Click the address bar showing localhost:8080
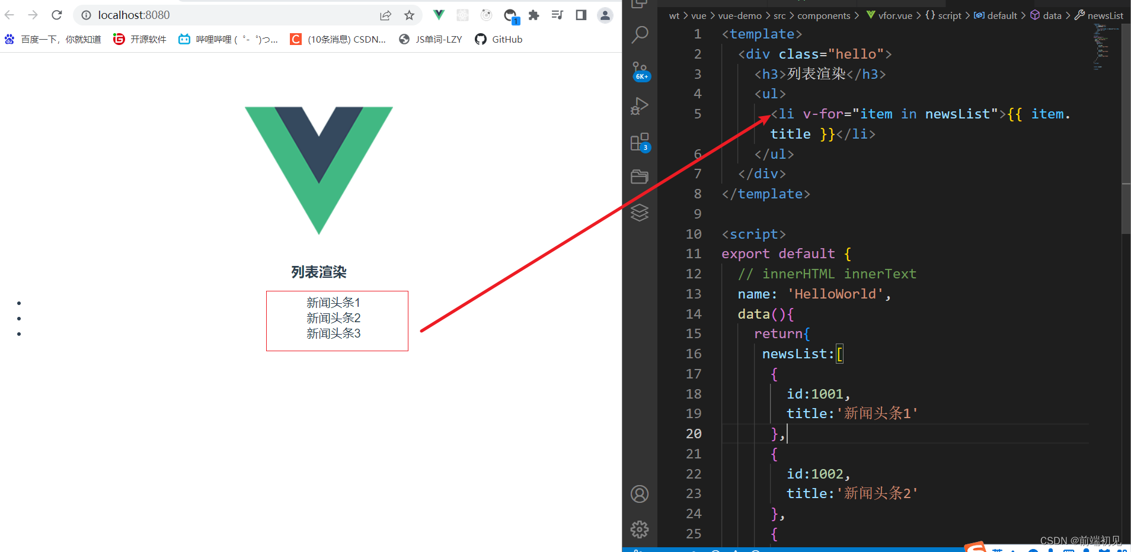This screenshot has height=552, width=1131. [x=248, y=15]
